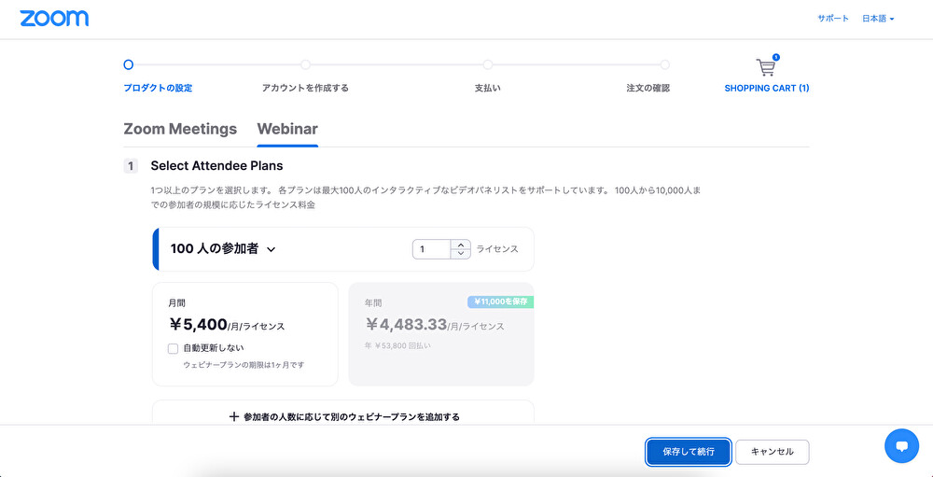Check the 自動更新しない checkbox
The height and width of the screenshot is (477, 933).
tap(174, 348)
